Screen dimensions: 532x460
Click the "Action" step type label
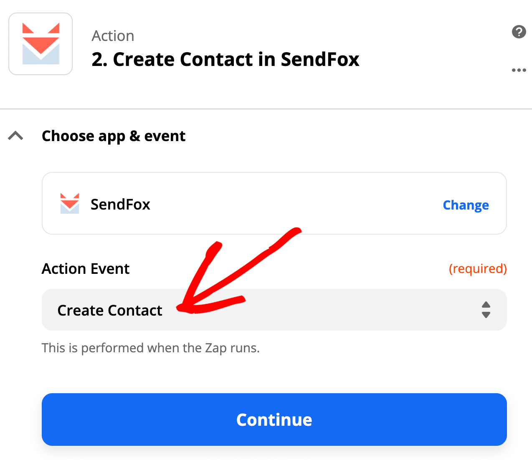point(113,36)
